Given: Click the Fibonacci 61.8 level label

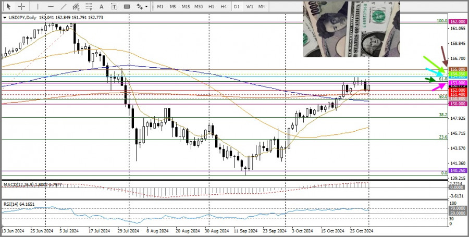Looking at the screenshot, I should [443, 79].
